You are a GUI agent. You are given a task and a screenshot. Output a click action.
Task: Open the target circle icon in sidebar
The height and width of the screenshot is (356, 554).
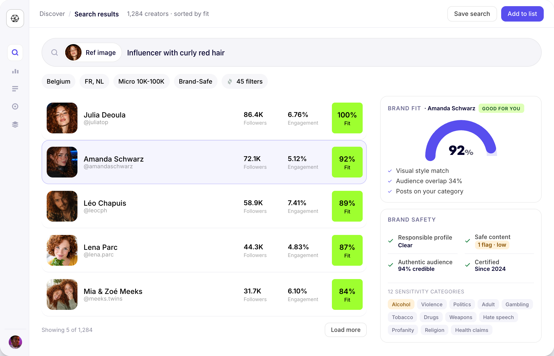15,106
